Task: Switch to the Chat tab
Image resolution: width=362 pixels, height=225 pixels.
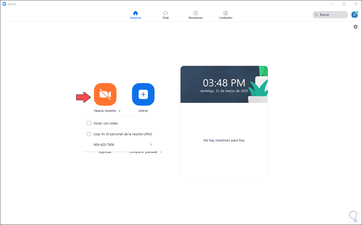Action: pyautogui.click(x=166, y=15)
